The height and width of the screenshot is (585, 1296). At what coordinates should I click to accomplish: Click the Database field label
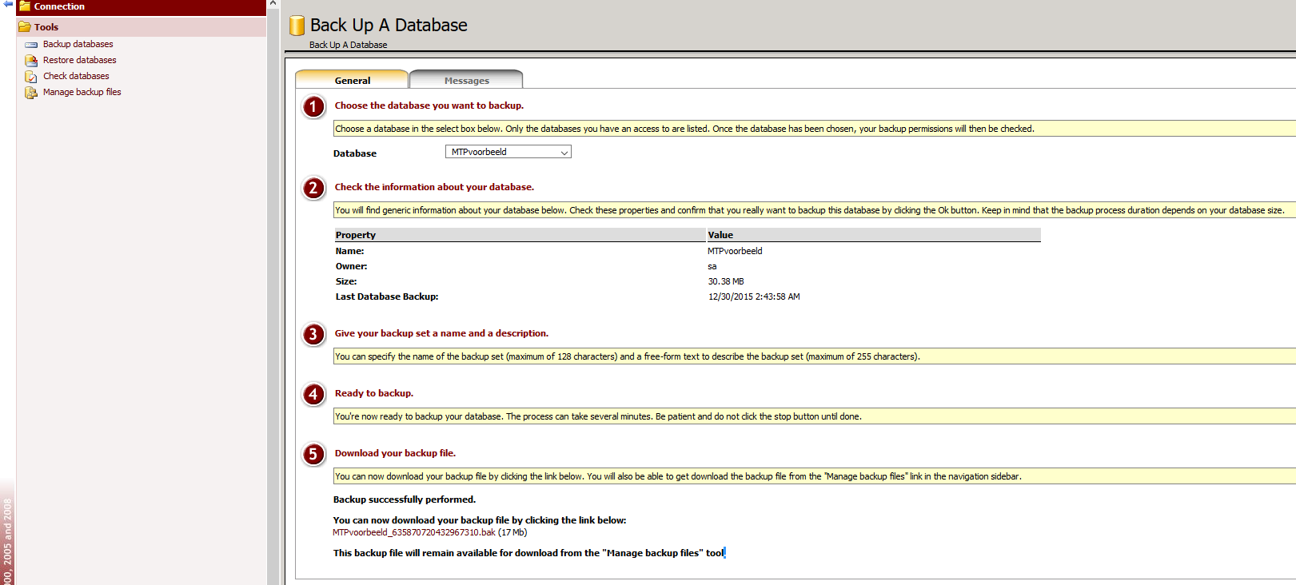pos(355,153)
